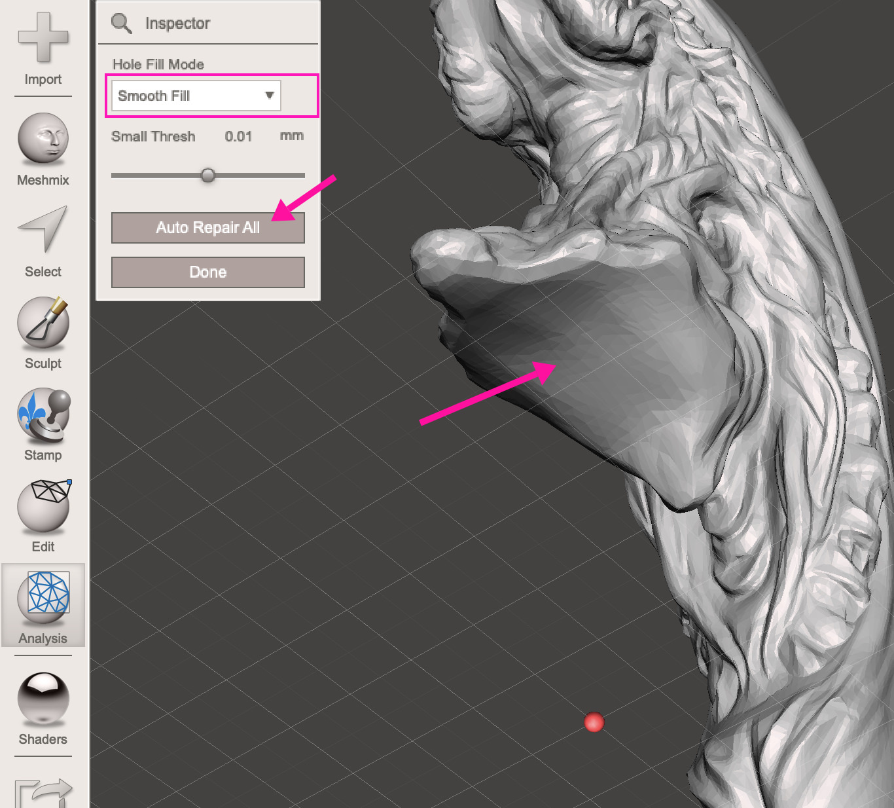
Task: Click the Import plus icon
Action: [43, 38]
